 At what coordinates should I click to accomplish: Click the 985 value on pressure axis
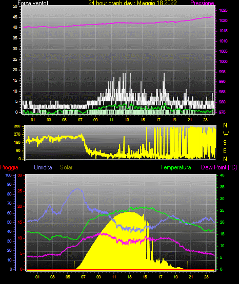coord(222,92)
